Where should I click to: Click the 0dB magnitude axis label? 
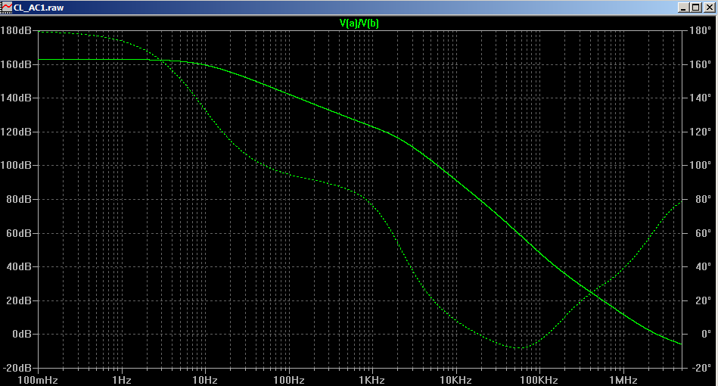click(x=21, y=335)
